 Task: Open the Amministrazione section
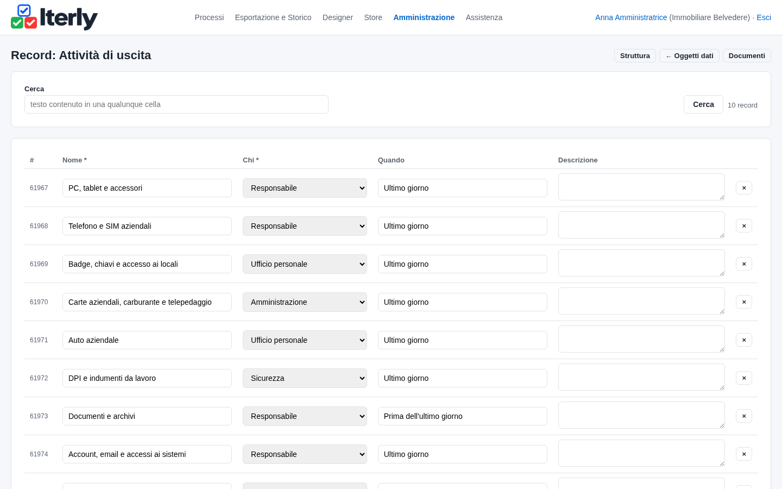coord(424,17)
